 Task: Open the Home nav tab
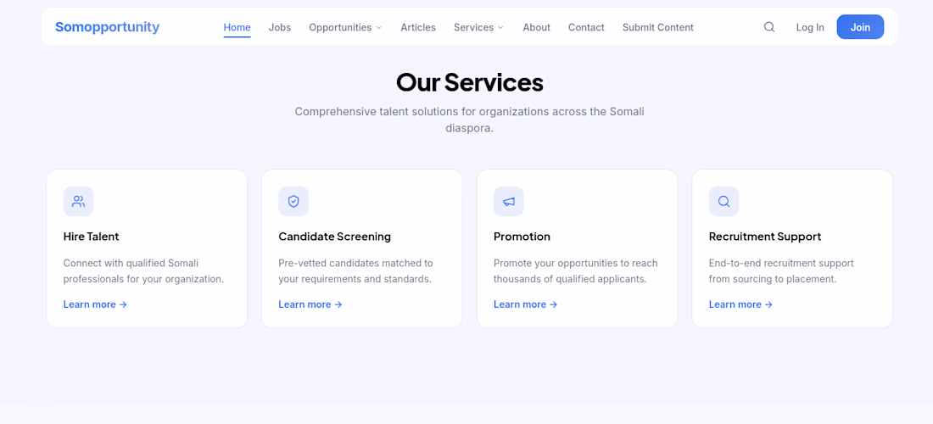point(237,27)
